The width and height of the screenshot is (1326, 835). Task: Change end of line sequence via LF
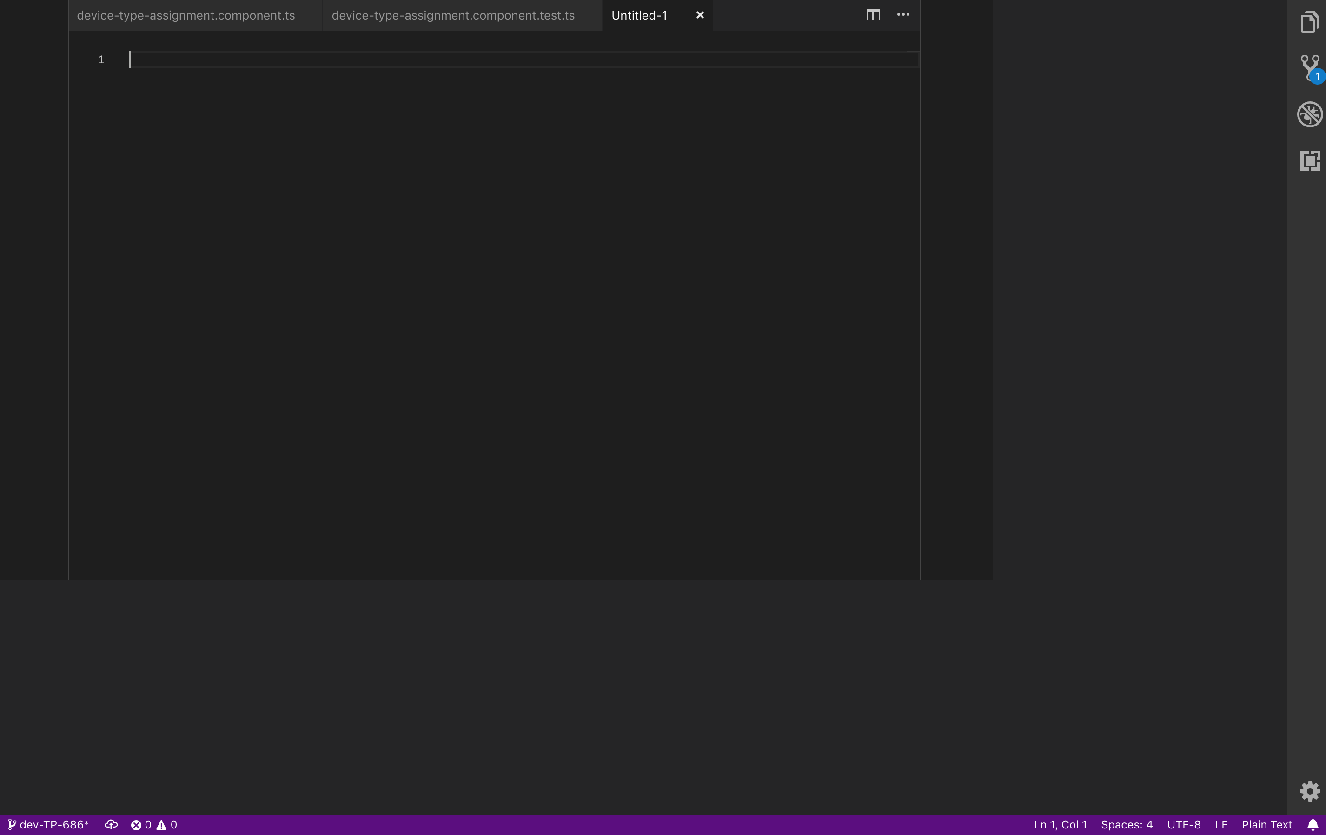point(1221,824)
